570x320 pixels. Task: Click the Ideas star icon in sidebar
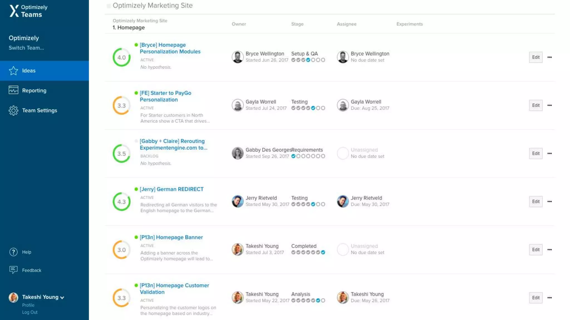13,71
